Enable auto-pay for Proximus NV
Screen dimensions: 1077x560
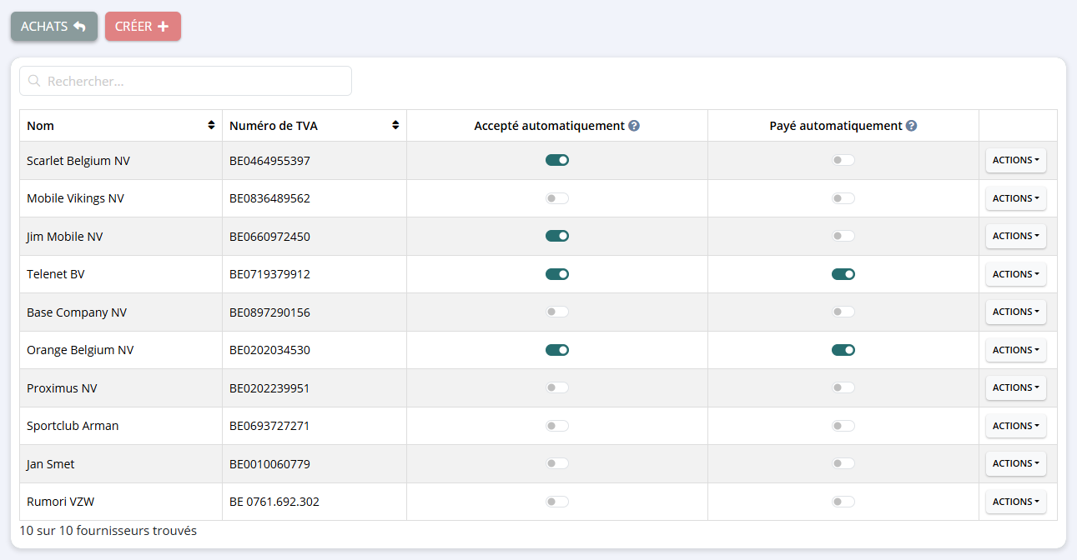(x=843, y=387)
